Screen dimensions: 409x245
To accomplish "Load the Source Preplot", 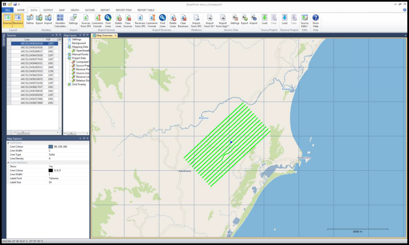I will click(x=264, y=20).
